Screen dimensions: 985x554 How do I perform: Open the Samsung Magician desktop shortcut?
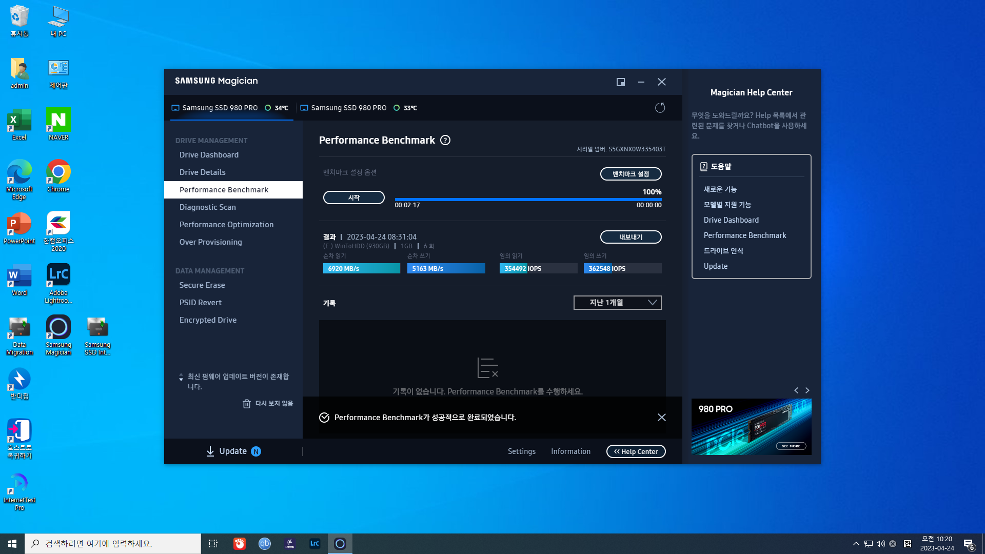pos(58,336)
